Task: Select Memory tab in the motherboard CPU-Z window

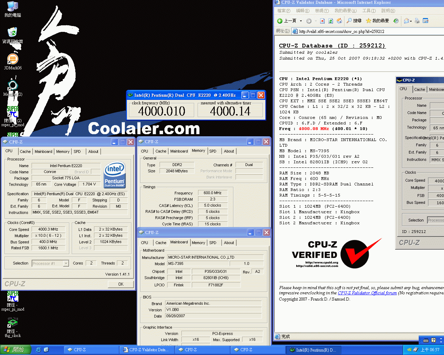Action: (198, 243)
